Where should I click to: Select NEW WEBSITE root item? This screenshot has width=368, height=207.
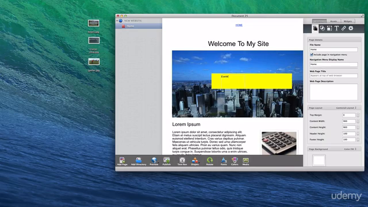(x=133, y=21)
